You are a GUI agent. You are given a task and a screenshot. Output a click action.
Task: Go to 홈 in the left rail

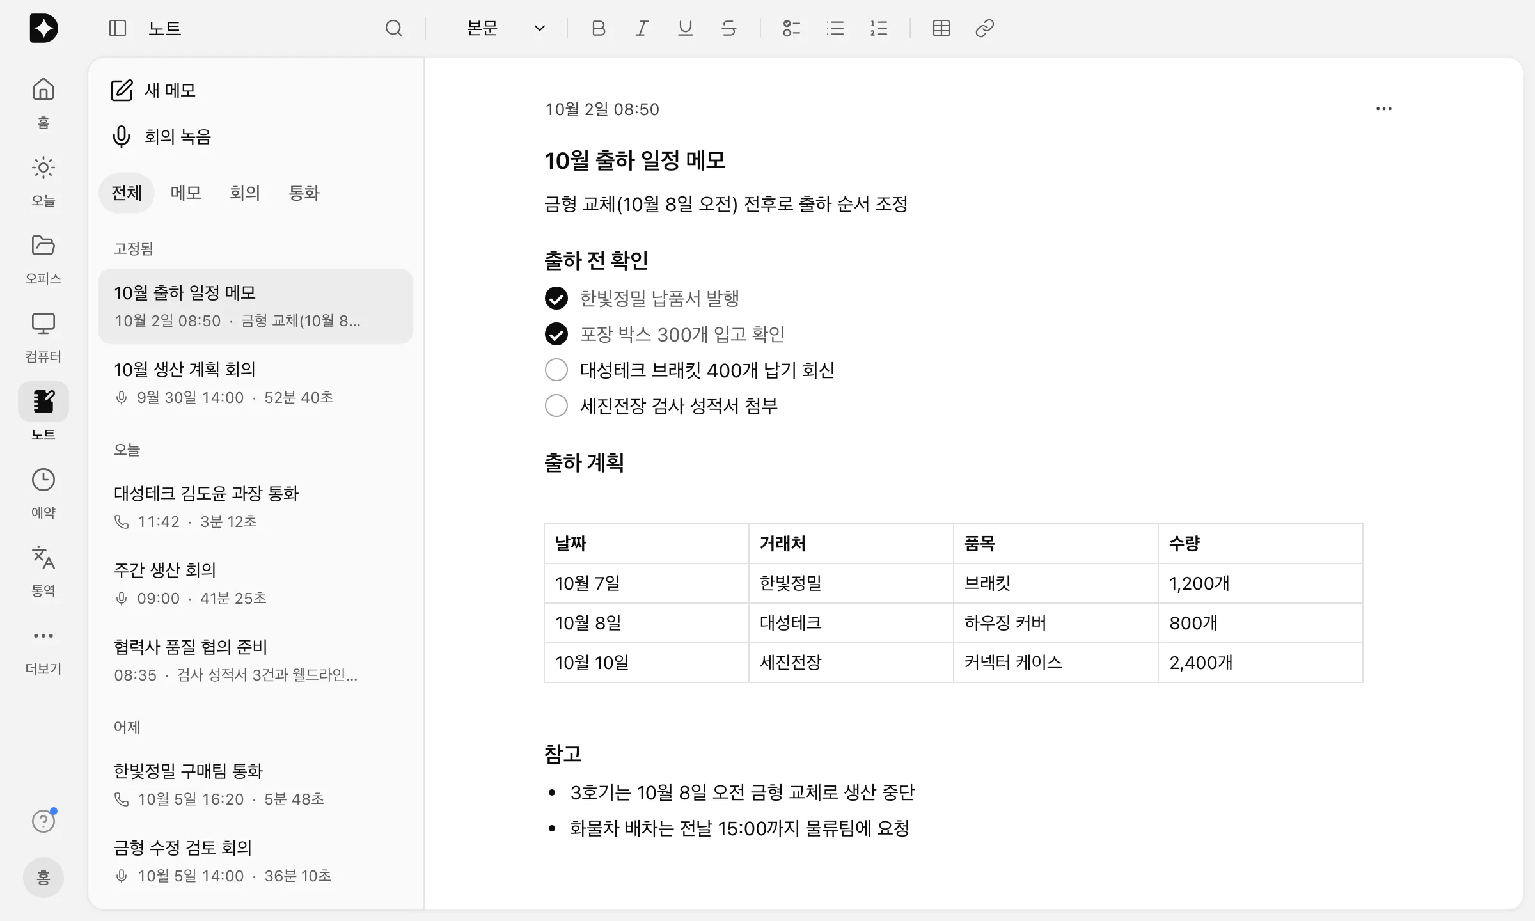[x=43, y=102]
